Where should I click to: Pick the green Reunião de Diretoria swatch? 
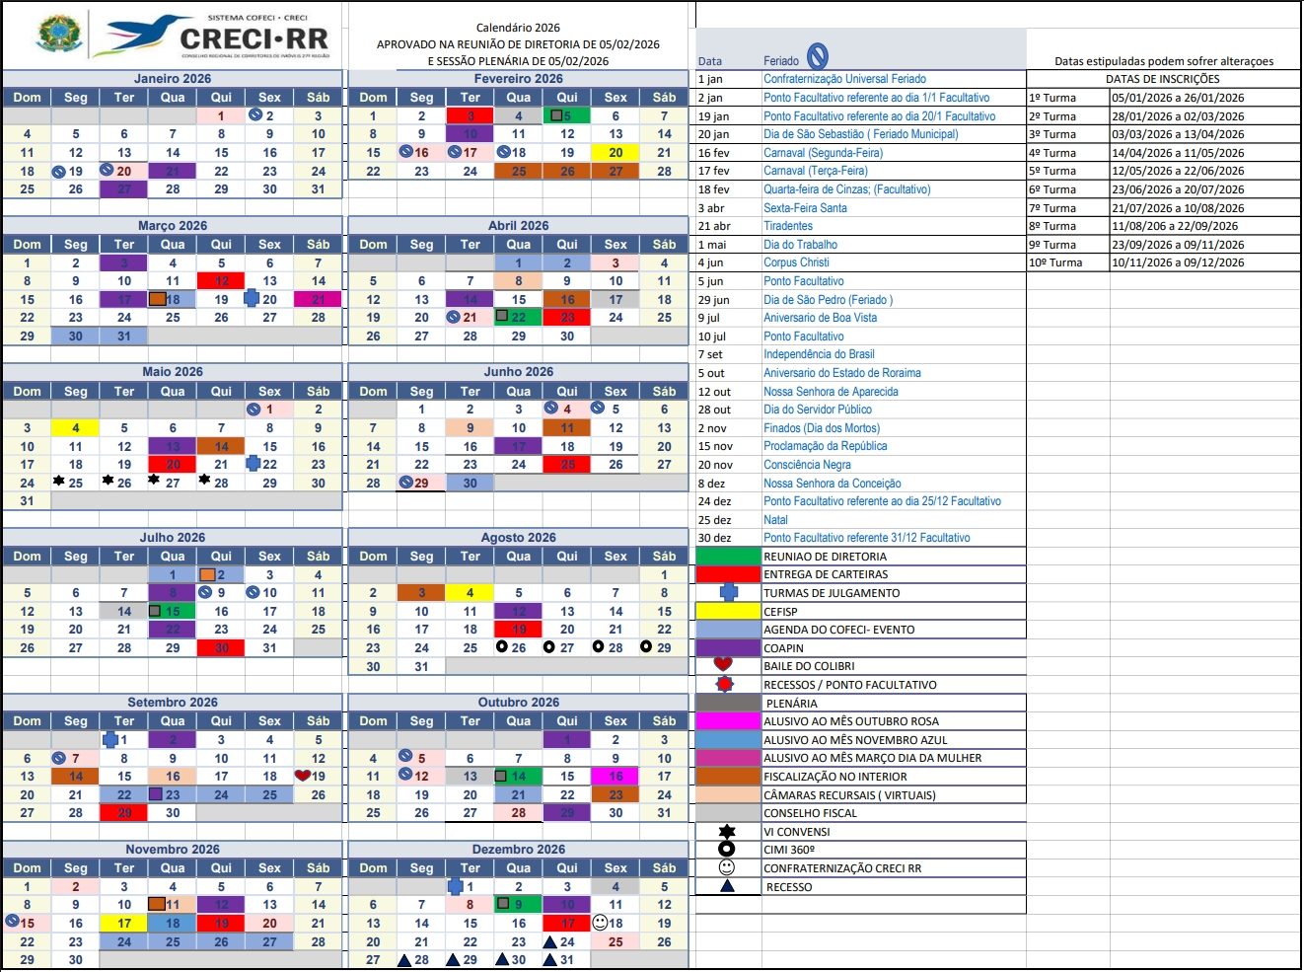728,556
